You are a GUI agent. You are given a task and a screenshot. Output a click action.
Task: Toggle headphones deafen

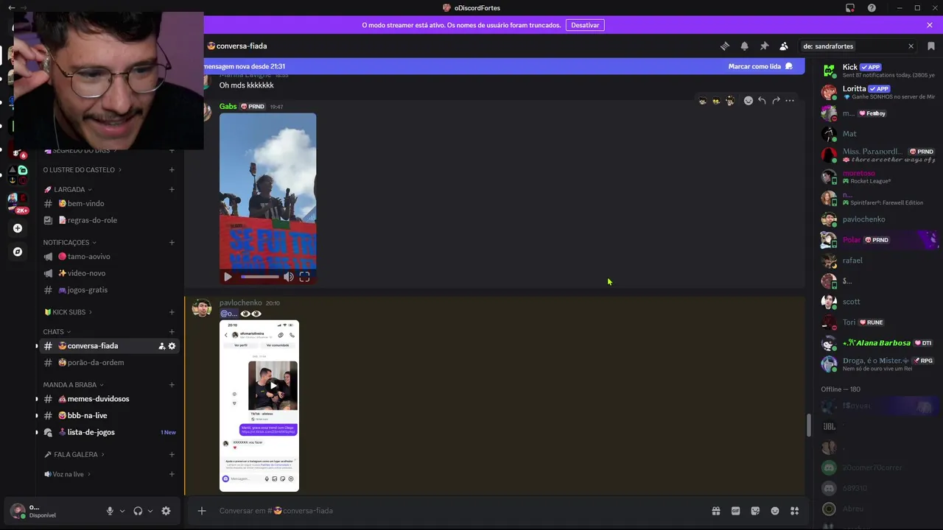(138, 511)
